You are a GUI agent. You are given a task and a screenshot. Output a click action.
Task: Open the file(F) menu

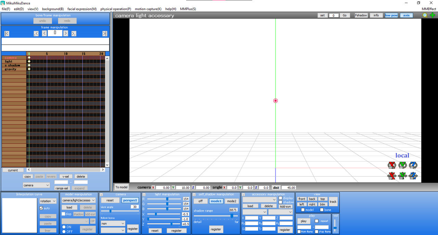click(6, 9)
